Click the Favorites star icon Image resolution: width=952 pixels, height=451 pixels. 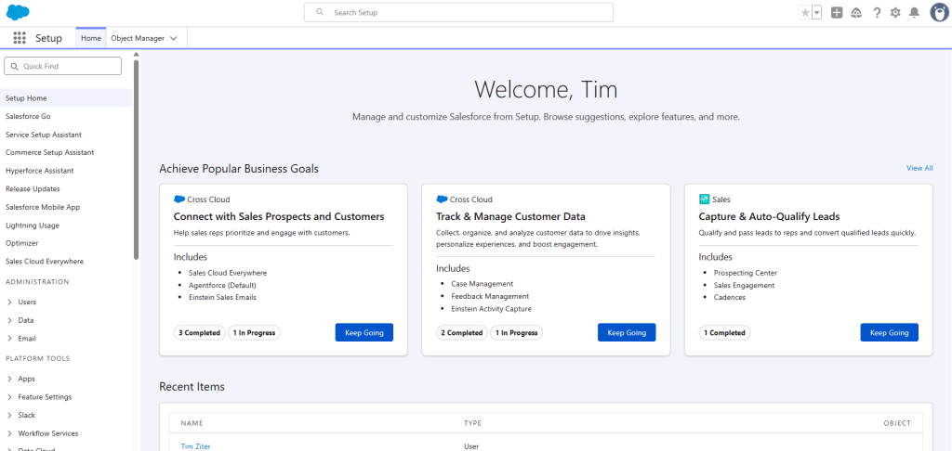pos(804,12)
